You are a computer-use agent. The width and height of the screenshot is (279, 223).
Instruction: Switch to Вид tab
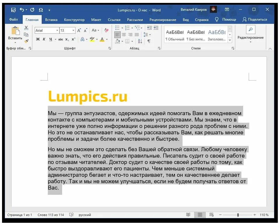point(186,20)
